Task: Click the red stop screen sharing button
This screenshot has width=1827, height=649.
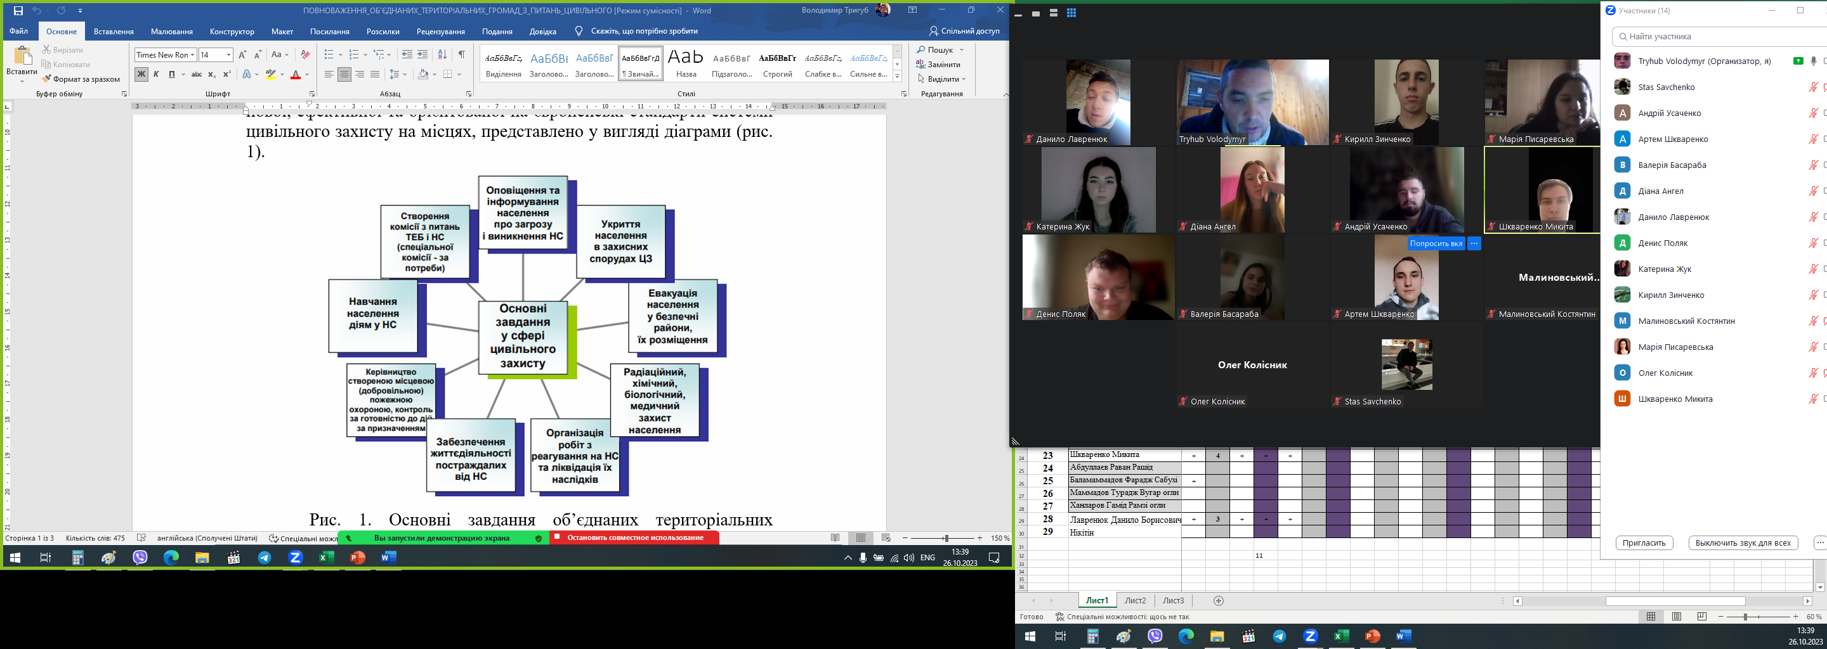Action: pos(634,537)
